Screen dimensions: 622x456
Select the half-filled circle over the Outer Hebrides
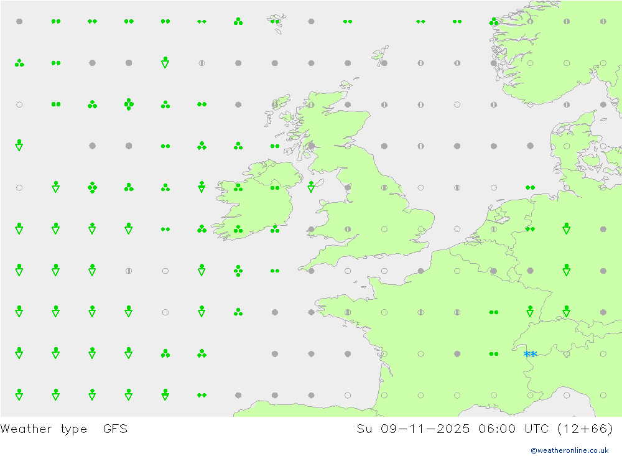pyautogui.click(x=274, y=105)
